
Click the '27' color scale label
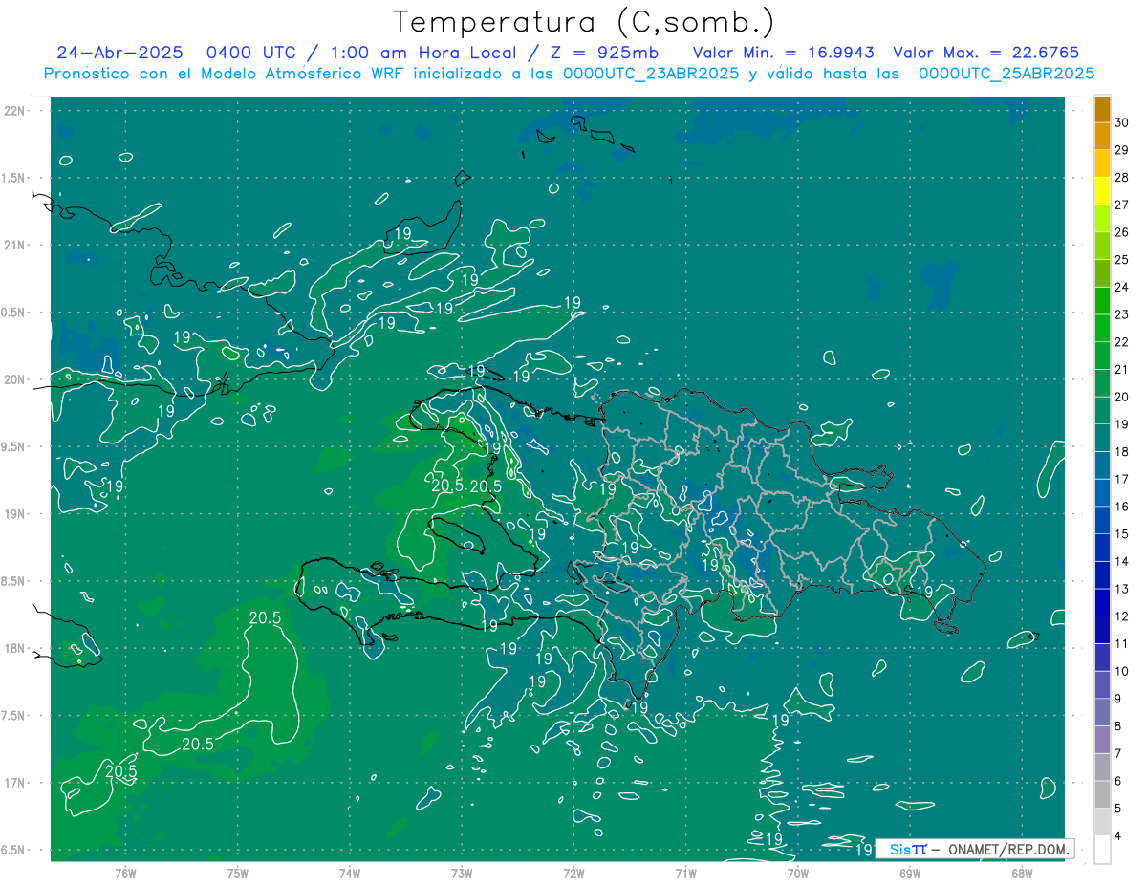pyautogui.click(x=1121, y=205)
